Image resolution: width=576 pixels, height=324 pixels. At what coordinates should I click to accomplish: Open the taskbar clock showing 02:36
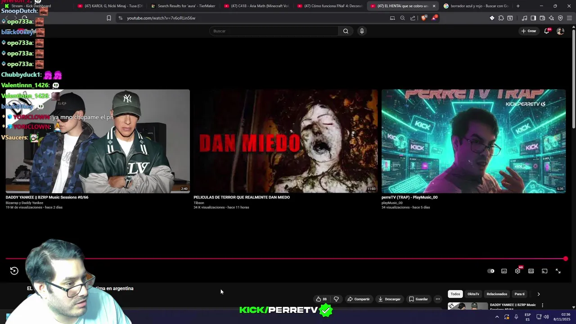(562, 317)
